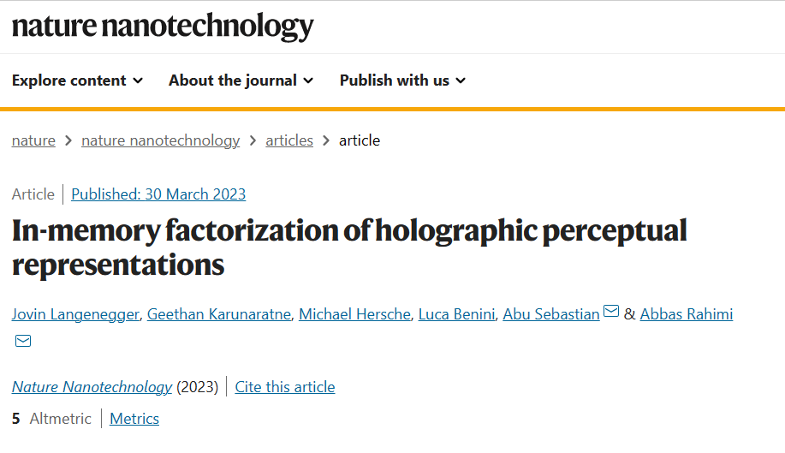Expand the Publish with us menu
This screenshot has width=785, height=453.
[x=403, y=80]
